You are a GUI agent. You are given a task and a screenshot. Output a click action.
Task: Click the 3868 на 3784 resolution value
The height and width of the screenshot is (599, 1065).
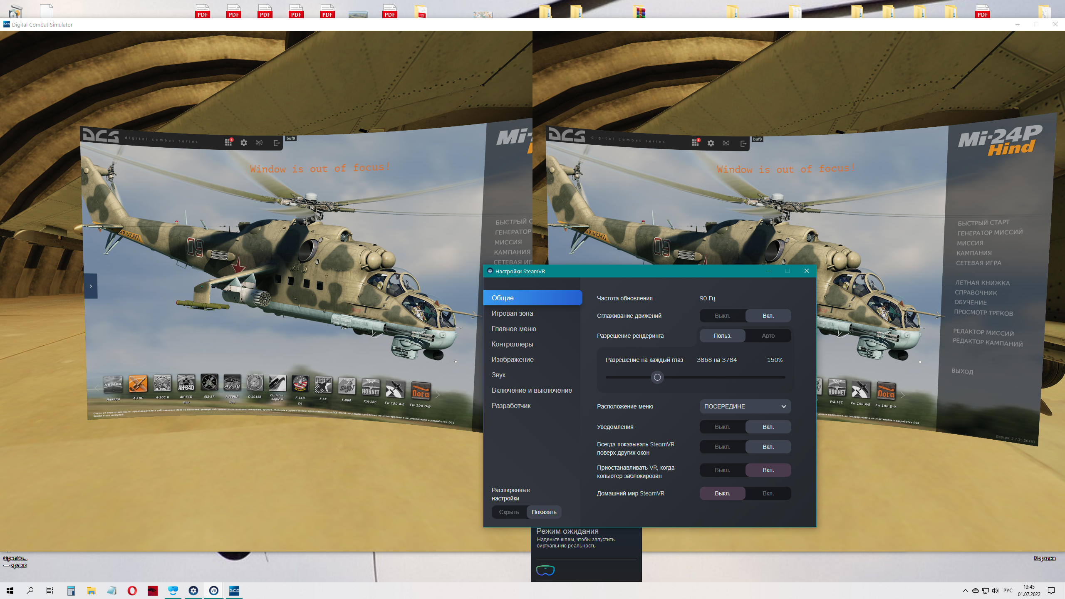[717, 360]
